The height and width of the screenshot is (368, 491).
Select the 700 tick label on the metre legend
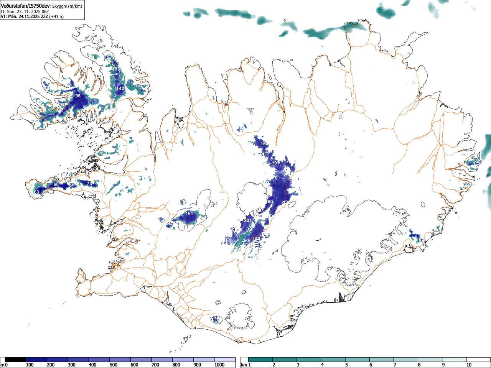pos(155,365)
